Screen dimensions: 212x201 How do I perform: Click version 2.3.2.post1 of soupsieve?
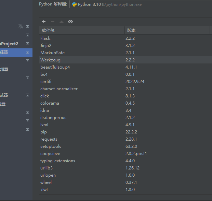(x=136, y=154)
